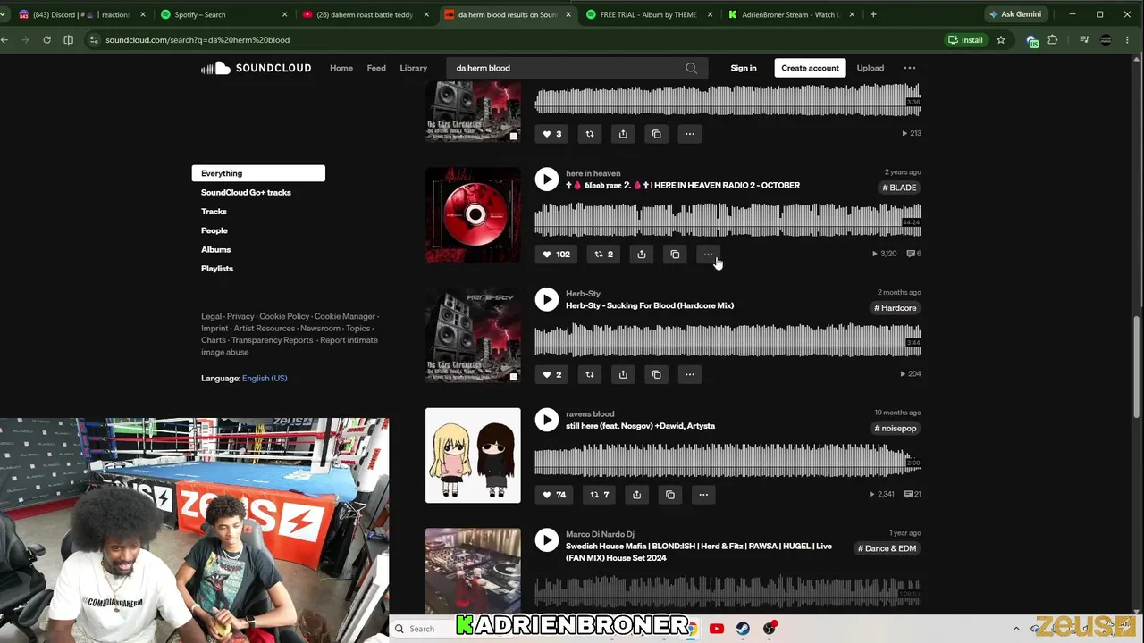The image size is (1144, 643).
Task: Open the SoundCloud header three-dots menu
Action: pyautogui.click(x=910, y=68)
